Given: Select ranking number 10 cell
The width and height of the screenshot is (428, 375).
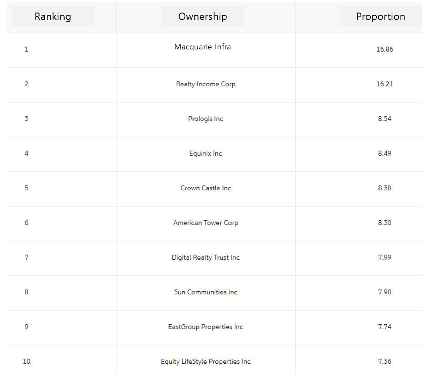Looking at the screenshot, I should 26,362.
